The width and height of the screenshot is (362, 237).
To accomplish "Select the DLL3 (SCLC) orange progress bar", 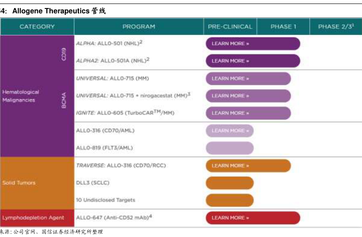I will point(229,183).
